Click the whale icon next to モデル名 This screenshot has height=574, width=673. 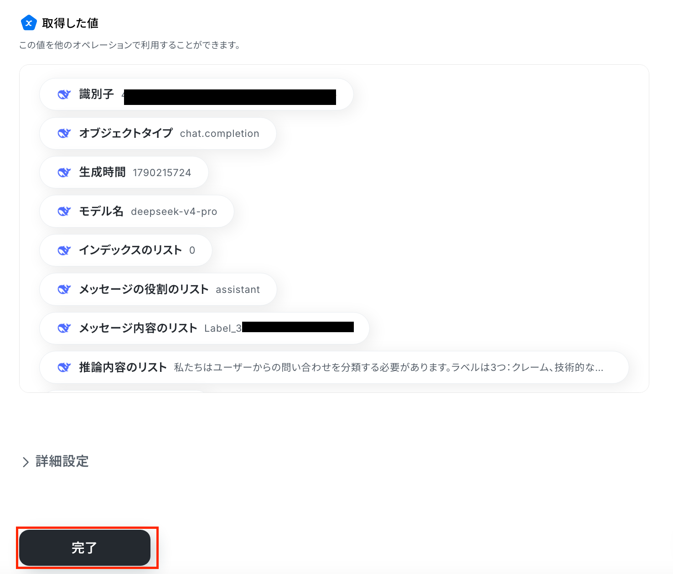click(x=64, y=211)
